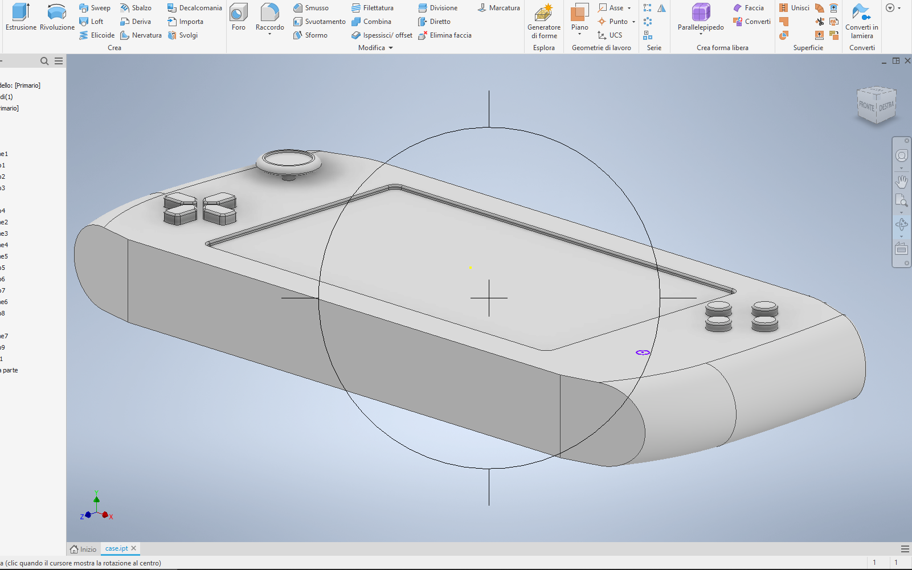Run Converti in lamiera
The width and height of the screenshot is (912, 570).
(x=862, y=21)
